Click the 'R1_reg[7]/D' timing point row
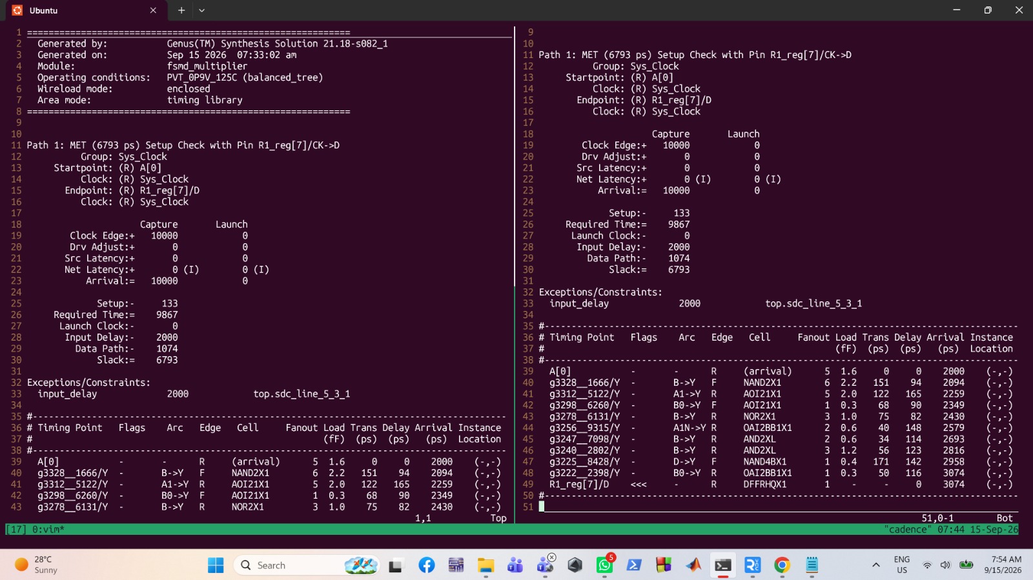This screenshot has width=1033, height=580. (781, 485)
